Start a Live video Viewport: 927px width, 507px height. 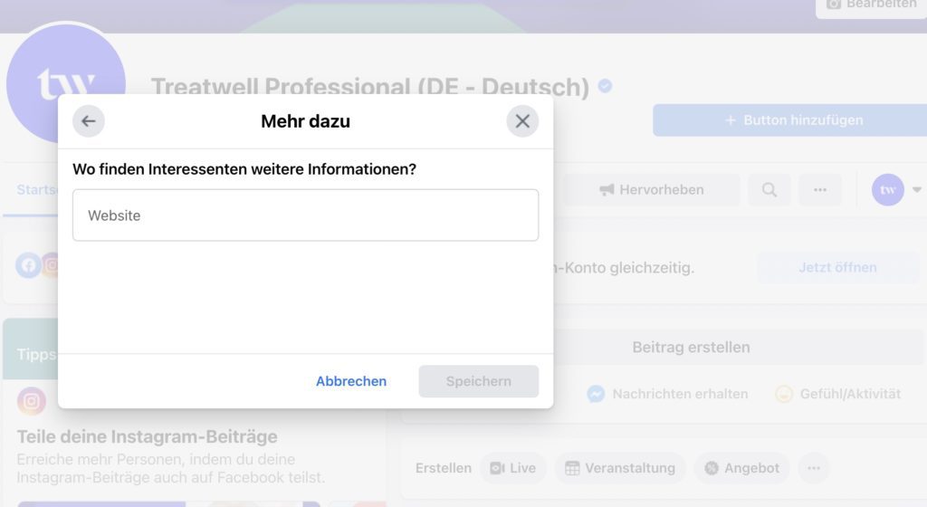(512, 468)
